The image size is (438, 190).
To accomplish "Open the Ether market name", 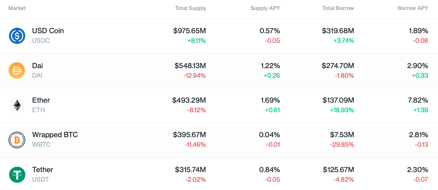I will 41,100.
